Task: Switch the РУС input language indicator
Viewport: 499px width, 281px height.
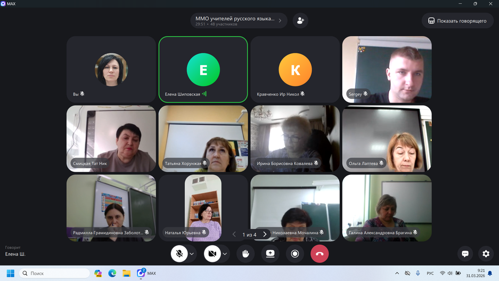Action: pos(430,274)
